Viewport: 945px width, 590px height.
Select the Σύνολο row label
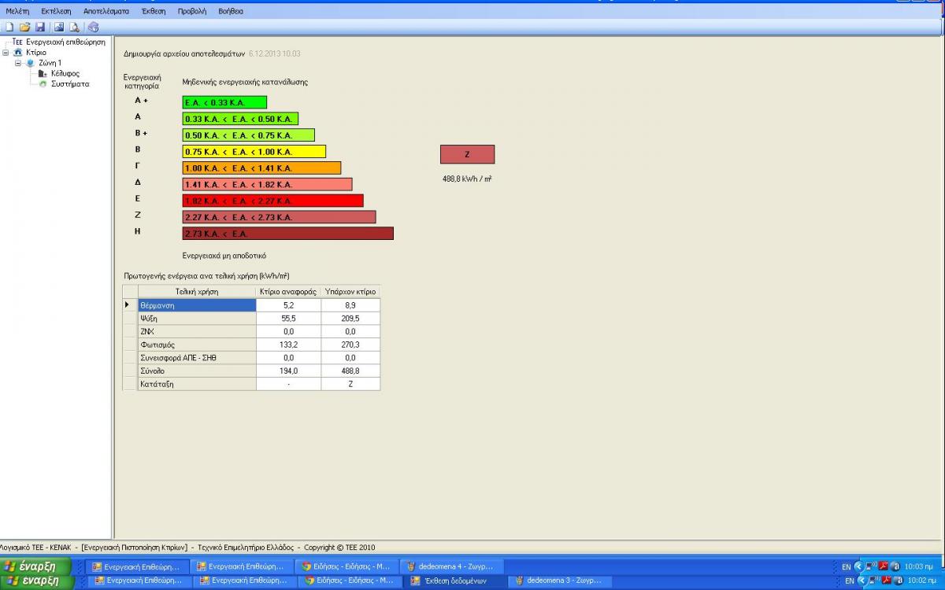(197, 371)
